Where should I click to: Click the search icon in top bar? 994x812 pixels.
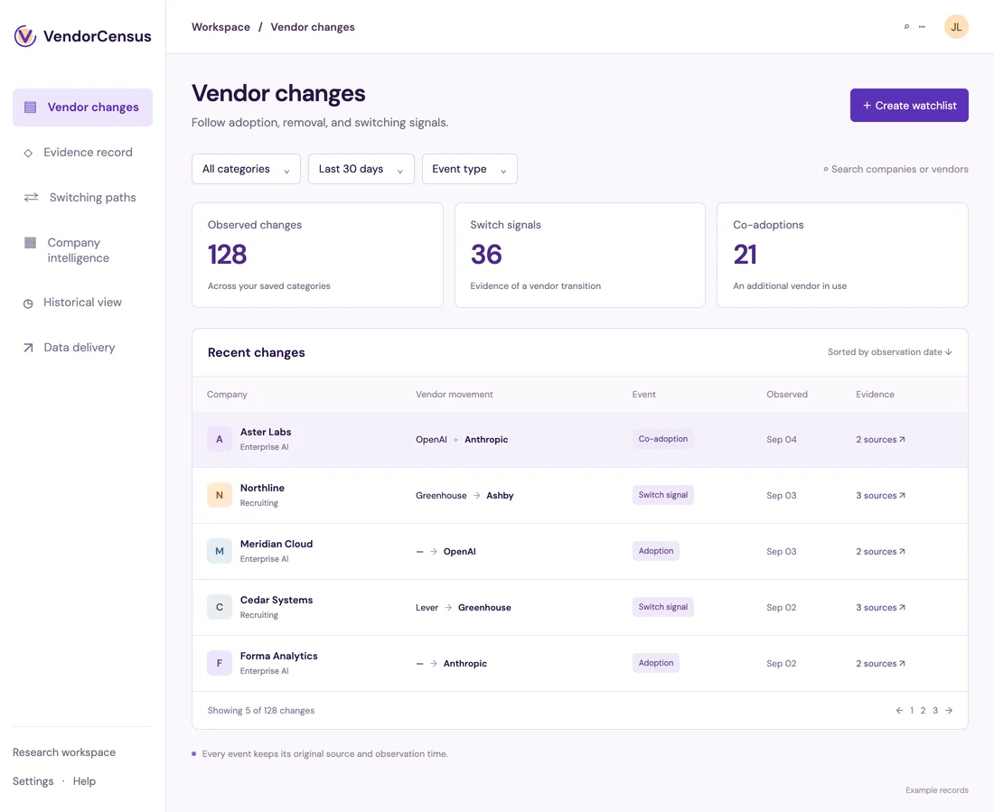click(906, 26)
